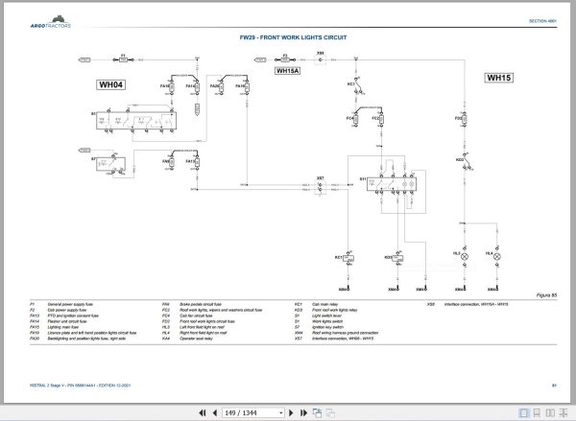Click the S11 switch block in diagram
Viewport: 576px width, 421px height.
pyautogui.click(x=392, y=184)
